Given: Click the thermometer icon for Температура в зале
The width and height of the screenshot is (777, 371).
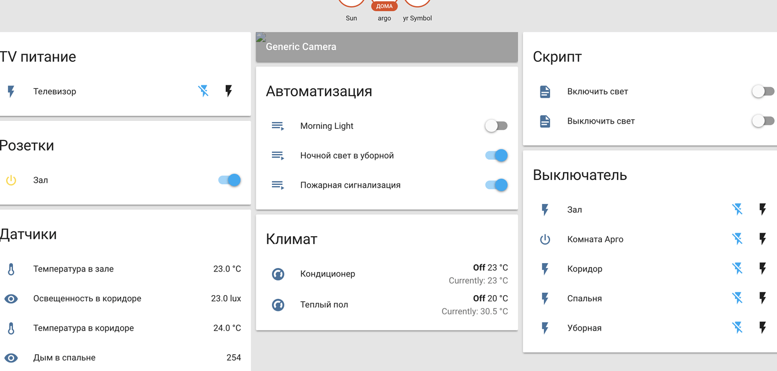Looking at the screenshot, I should coord(11,269).
